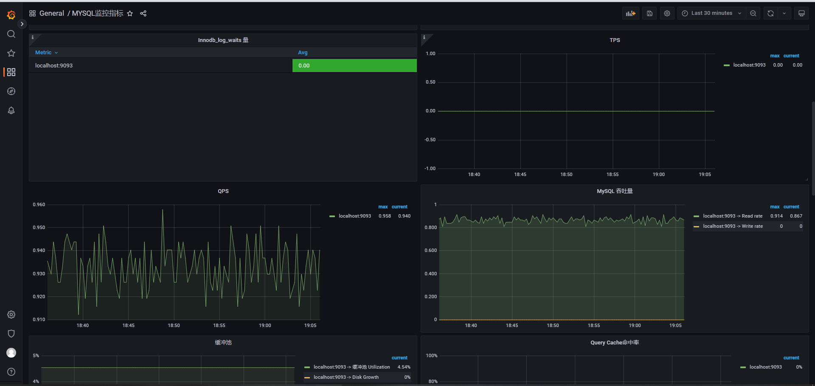815x386 pixels.
Task: Expand the sidebar with arrow toggle
Action: (22, 24)
